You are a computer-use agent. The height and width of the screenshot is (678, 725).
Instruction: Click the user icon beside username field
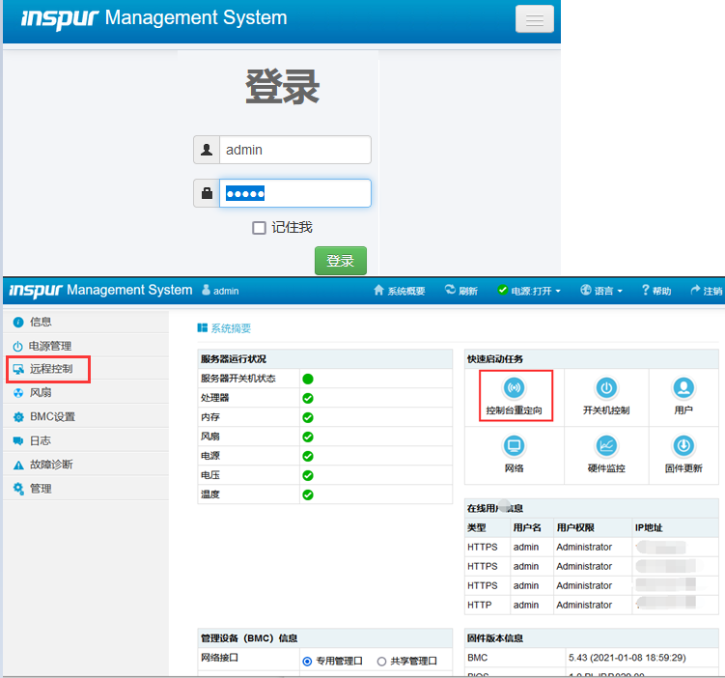tap(207, 150)
